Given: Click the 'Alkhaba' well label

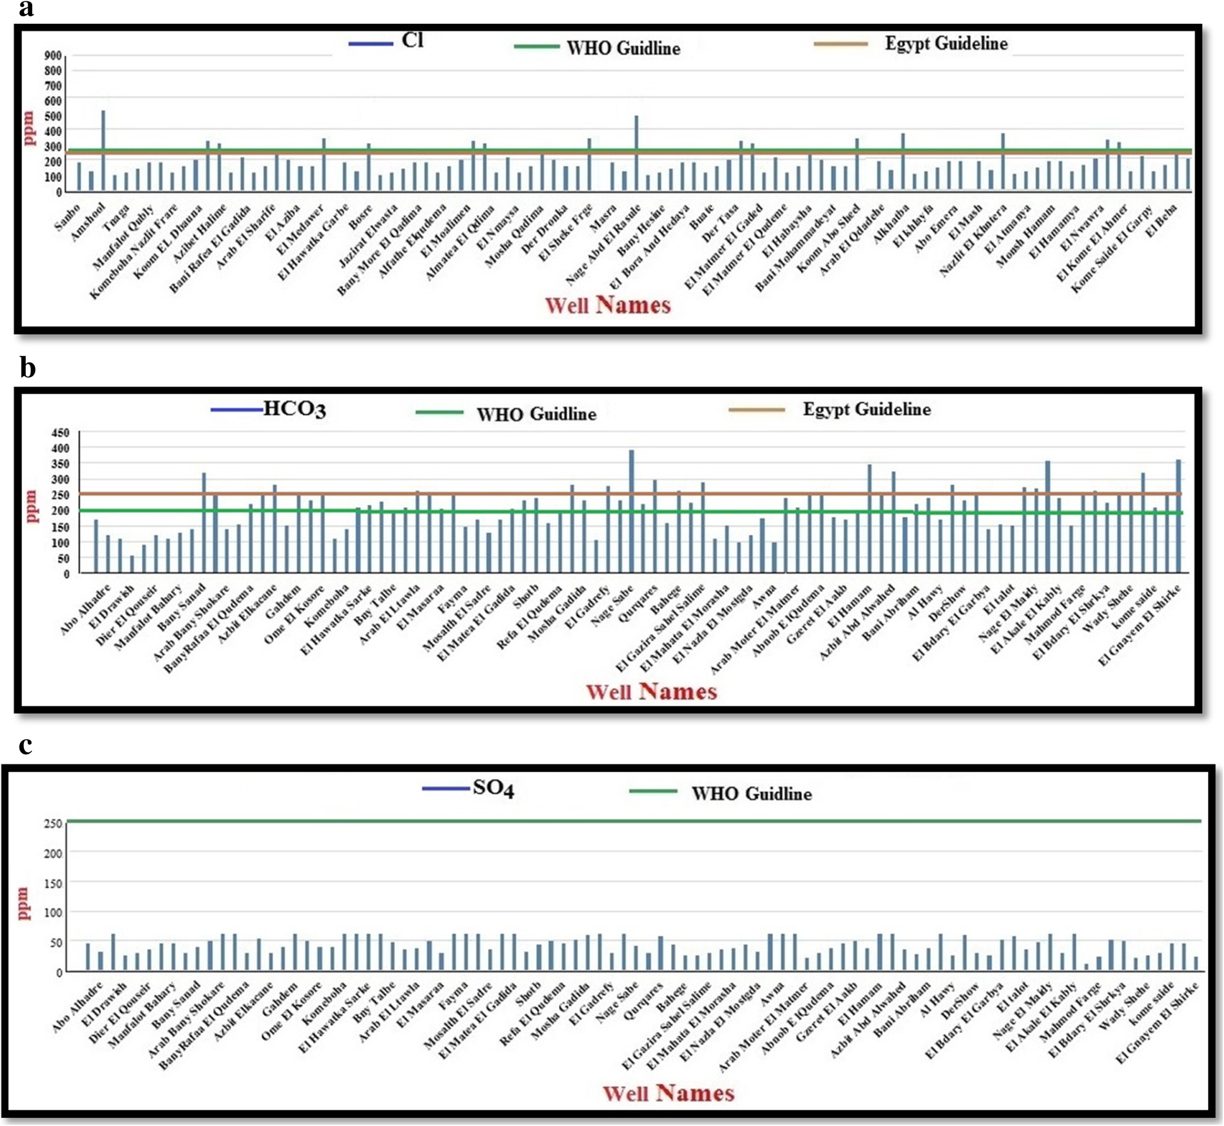Looking at the screenshot, I should click(x=892, y=223).
